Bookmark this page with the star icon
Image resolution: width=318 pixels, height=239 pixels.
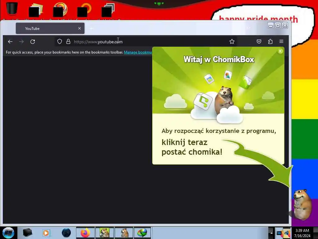pyautogui.click(x=232, y=41)
